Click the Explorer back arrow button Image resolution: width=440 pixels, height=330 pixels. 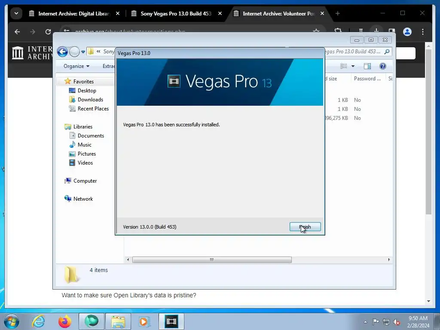pos(62,52)
